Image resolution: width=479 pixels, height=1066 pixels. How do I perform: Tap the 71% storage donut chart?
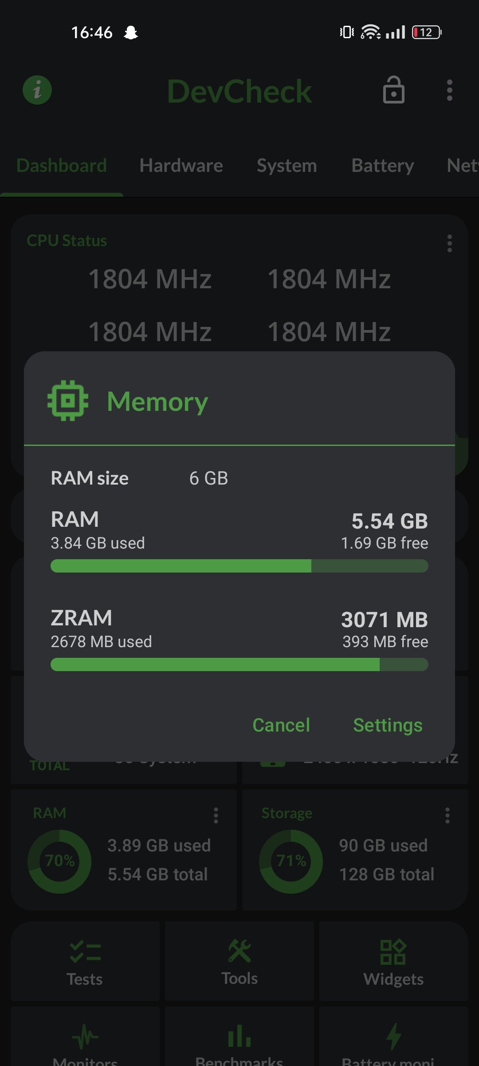click(x=291, y=861)
